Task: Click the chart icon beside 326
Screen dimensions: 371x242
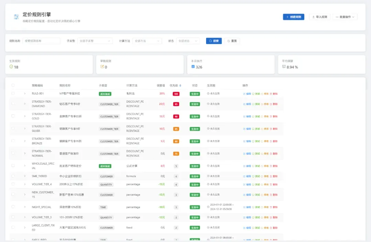Action: 193,67
